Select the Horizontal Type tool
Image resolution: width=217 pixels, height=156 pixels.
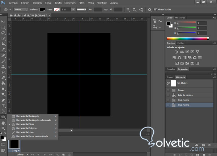point(3,106)
